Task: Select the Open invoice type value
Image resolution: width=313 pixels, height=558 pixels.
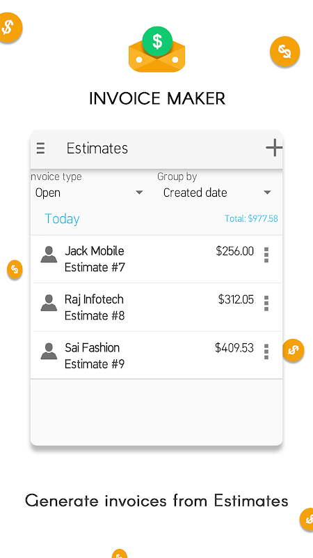Action: [48, 193]
